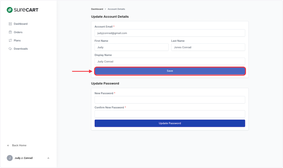Click the Dashboard sidebar icon
The height and width of the screenshot is (168, 283).
(10, 24)
